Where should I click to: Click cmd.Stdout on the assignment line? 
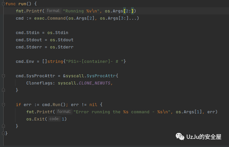pyautogui.click(x=29, y=40)
